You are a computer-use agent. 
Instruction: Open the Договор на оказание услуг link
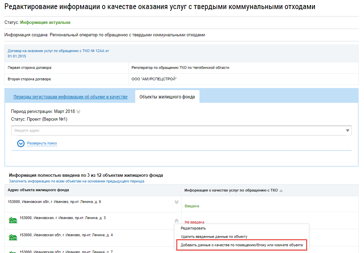58,53
